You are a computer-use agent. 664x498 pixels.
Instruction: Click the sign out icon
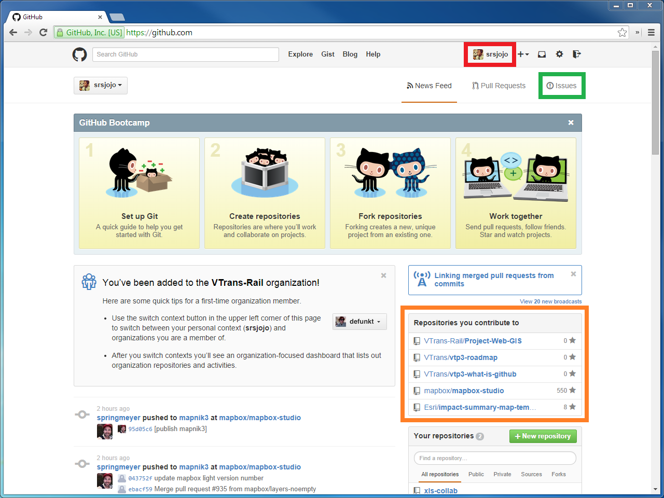tap(576, 54)
